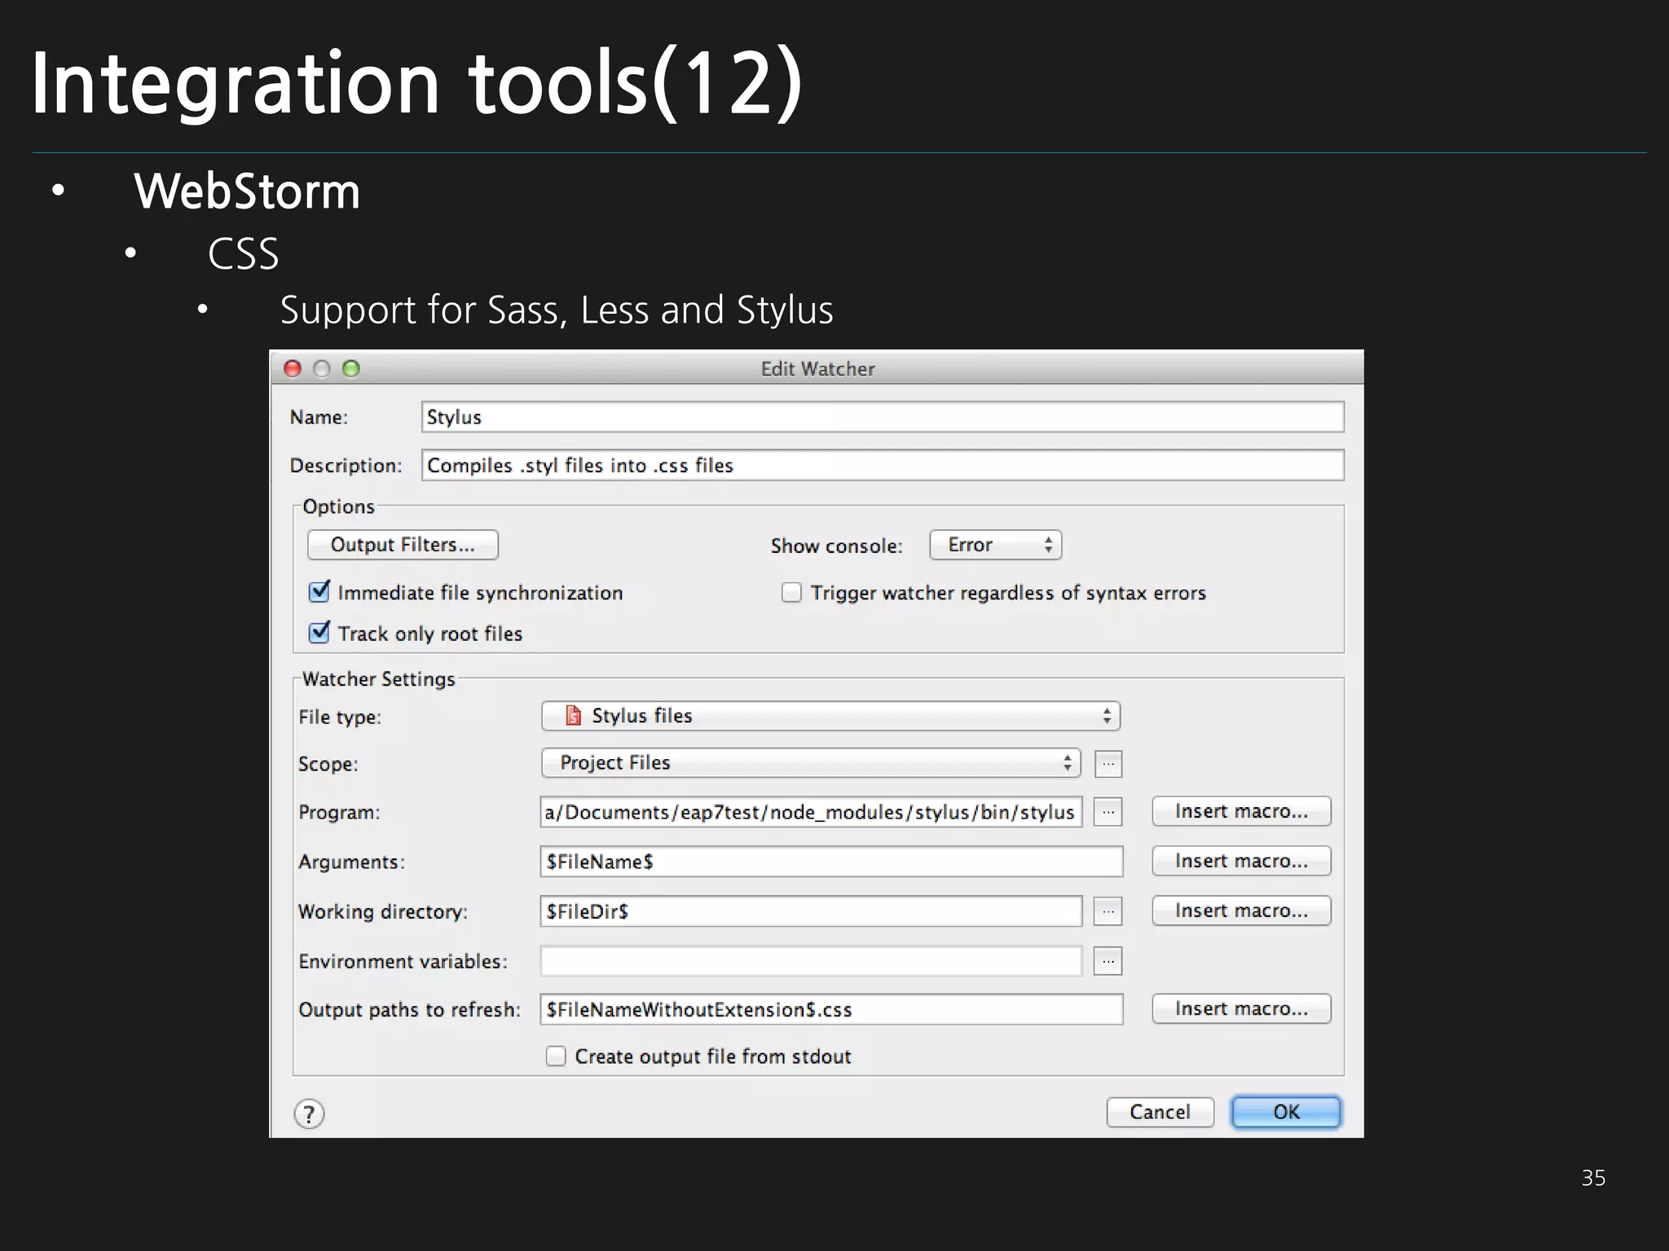Screen dimensions: 1669x1251
Task: Open the Environment variables editor button
Action: pyautogui.click(x=1108, y=961)
